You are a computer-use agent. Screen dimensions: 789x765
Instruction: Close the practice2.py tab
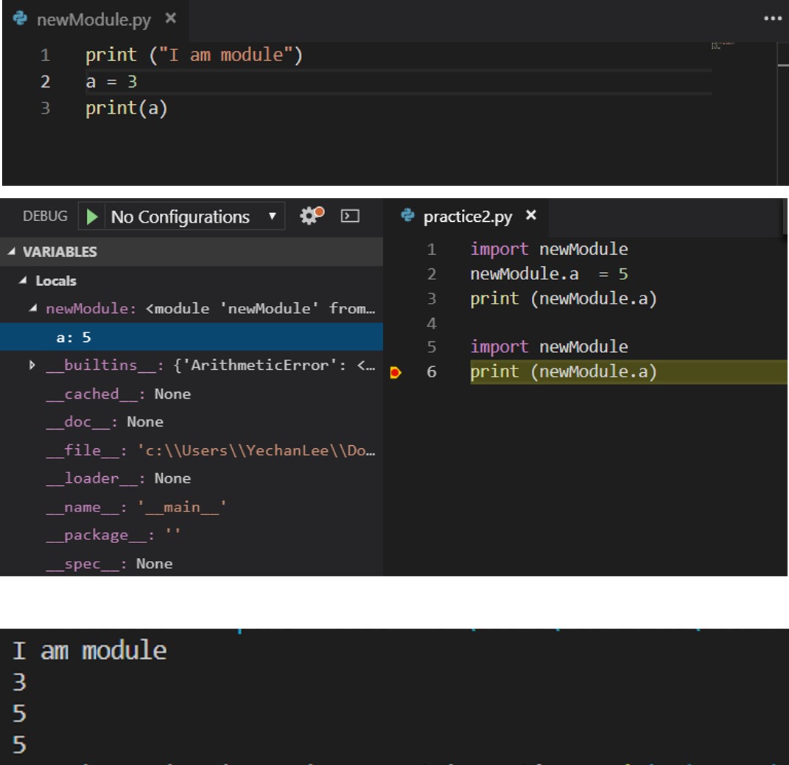point(531,215)
